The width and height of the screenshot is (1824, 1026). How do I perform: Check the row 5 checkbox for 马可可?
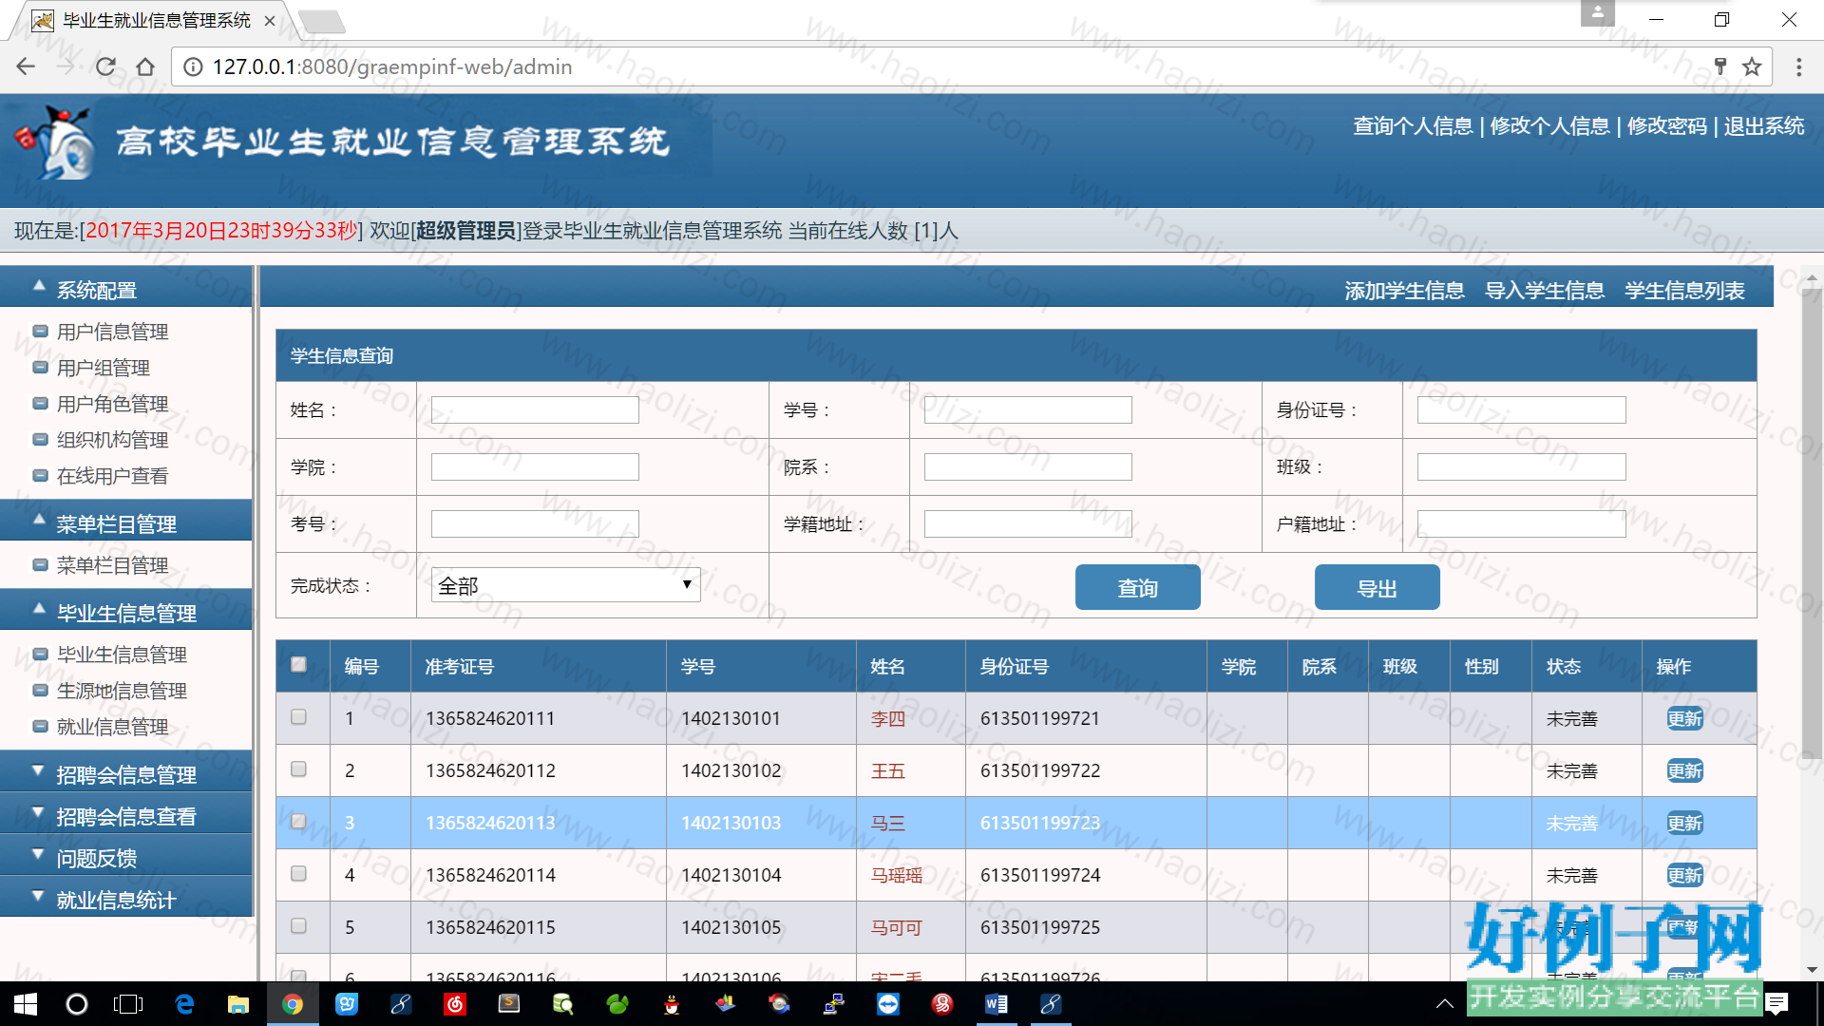tap(298, 926)
